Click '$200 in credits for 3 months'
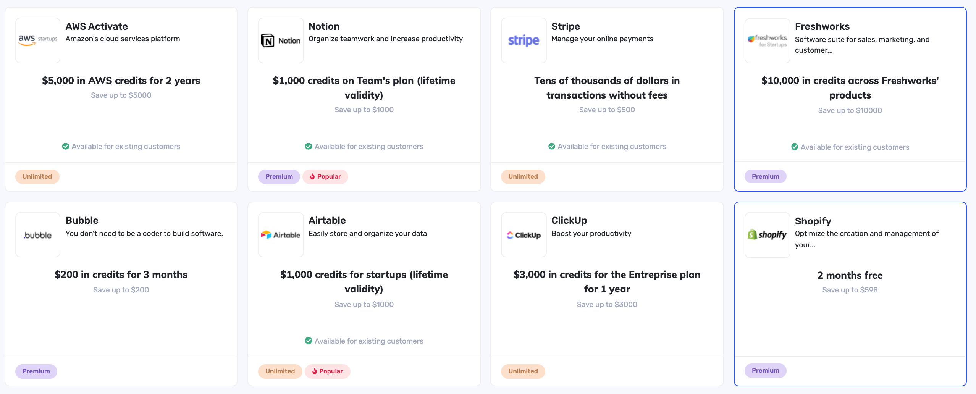This screenshot has width=976, height=394. [121, 275]
